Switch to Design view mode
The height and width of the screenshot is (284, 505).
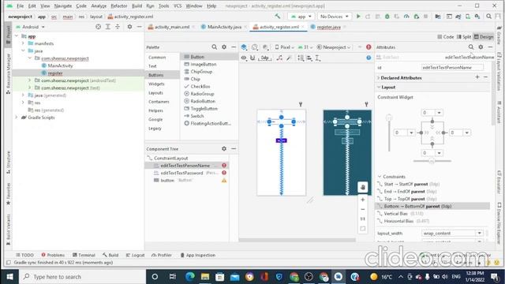click(x=484, y=37)
